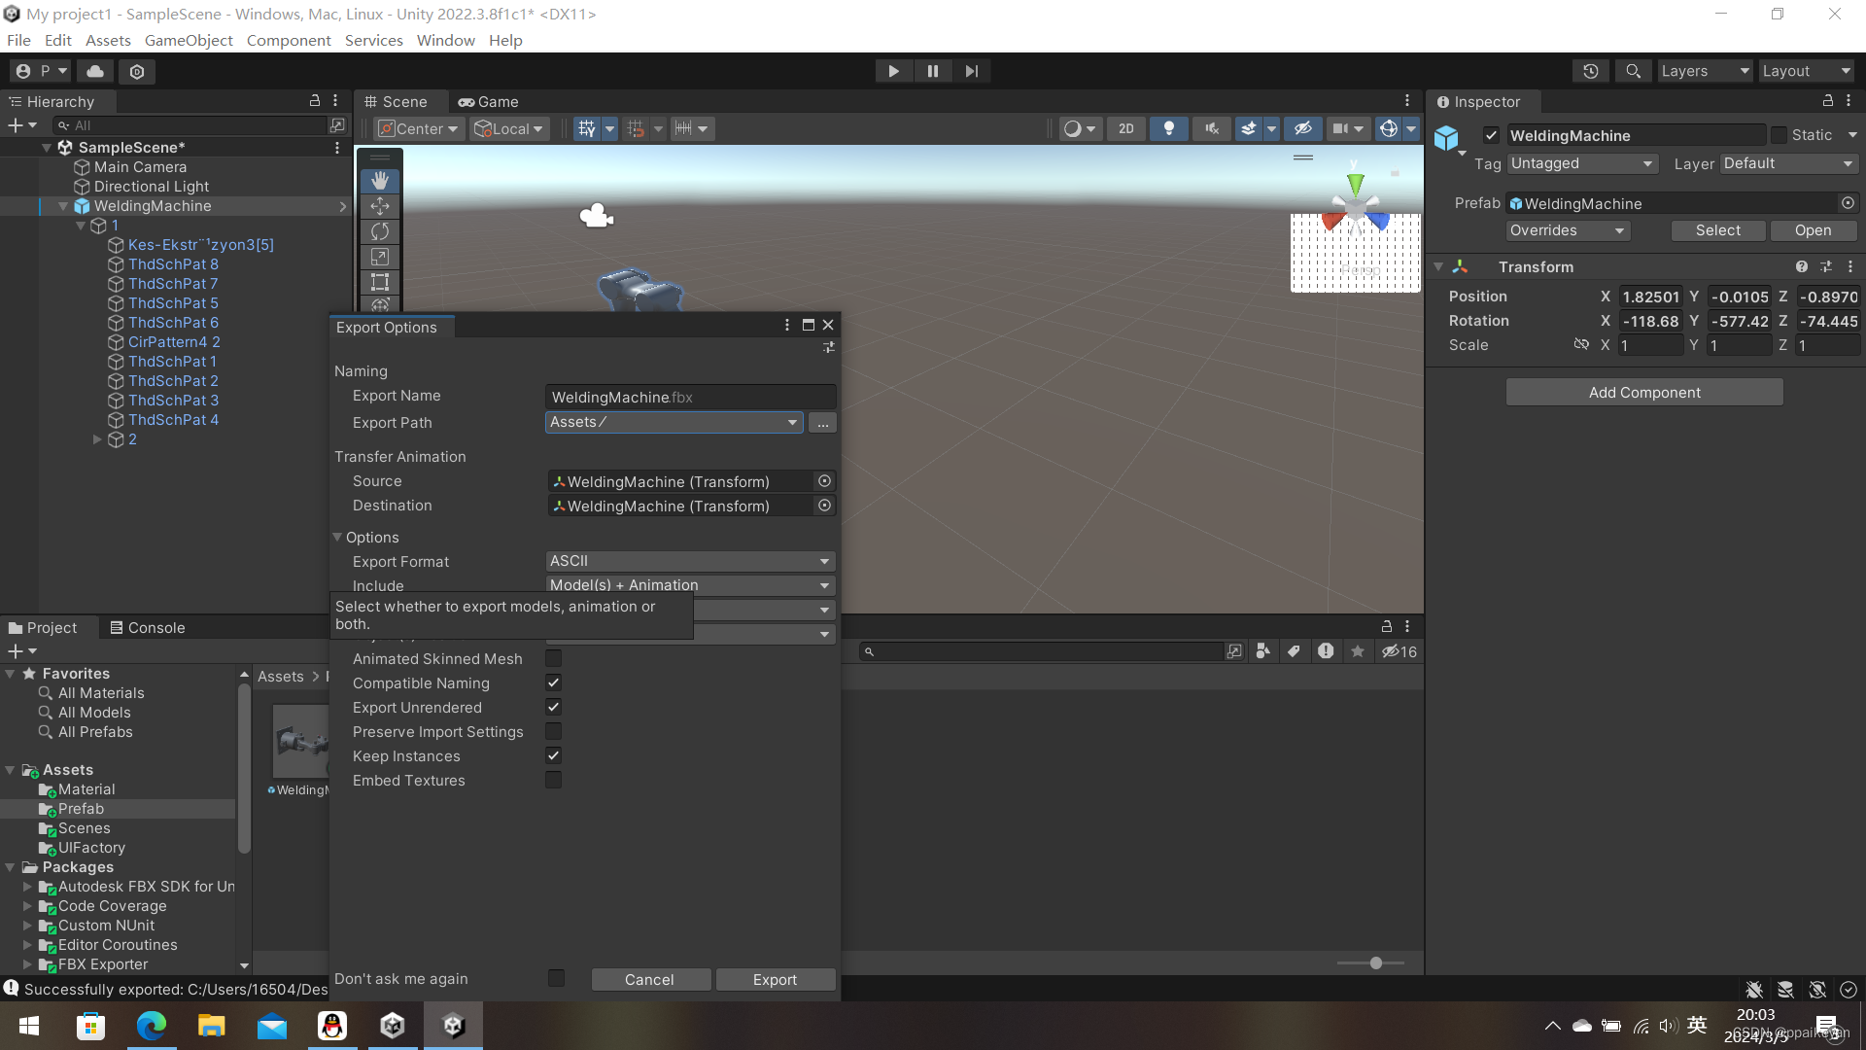The width and height of the screenshot is (1866, 1050).
Task: Select the Rect transform tool
Action: [x=379, y=282]
